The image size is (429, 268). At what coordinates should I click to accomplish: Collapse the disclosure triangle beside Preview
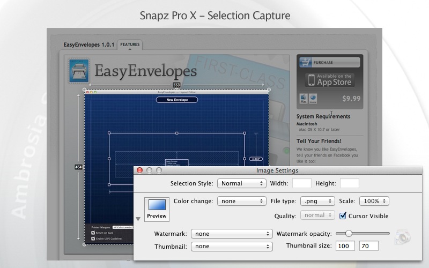pos(138,219)
